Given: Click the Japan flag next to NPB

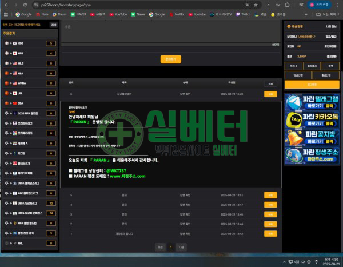Looking at the screenshot, I should (15, 53).
